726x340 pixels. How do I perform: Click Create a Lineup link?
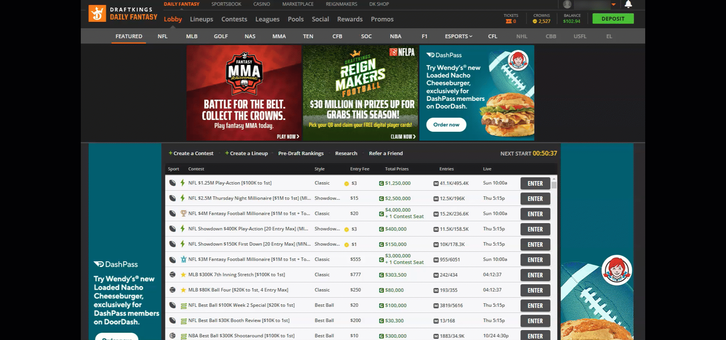coord(247,153)
